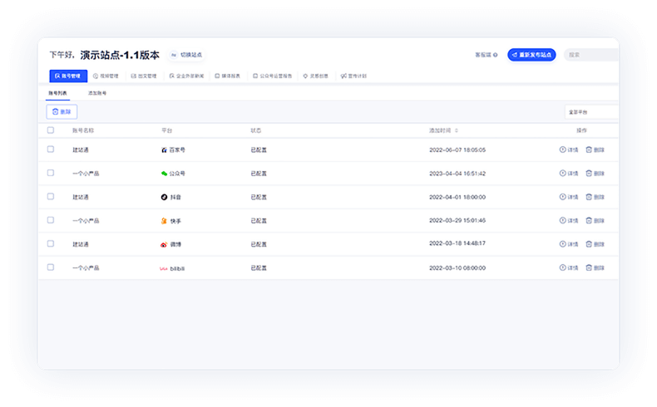The height and width of the screenshot is (407, 657).
Task: Click the timestamp 2022-04-01 18:00:00
Action: pos(457,197)
